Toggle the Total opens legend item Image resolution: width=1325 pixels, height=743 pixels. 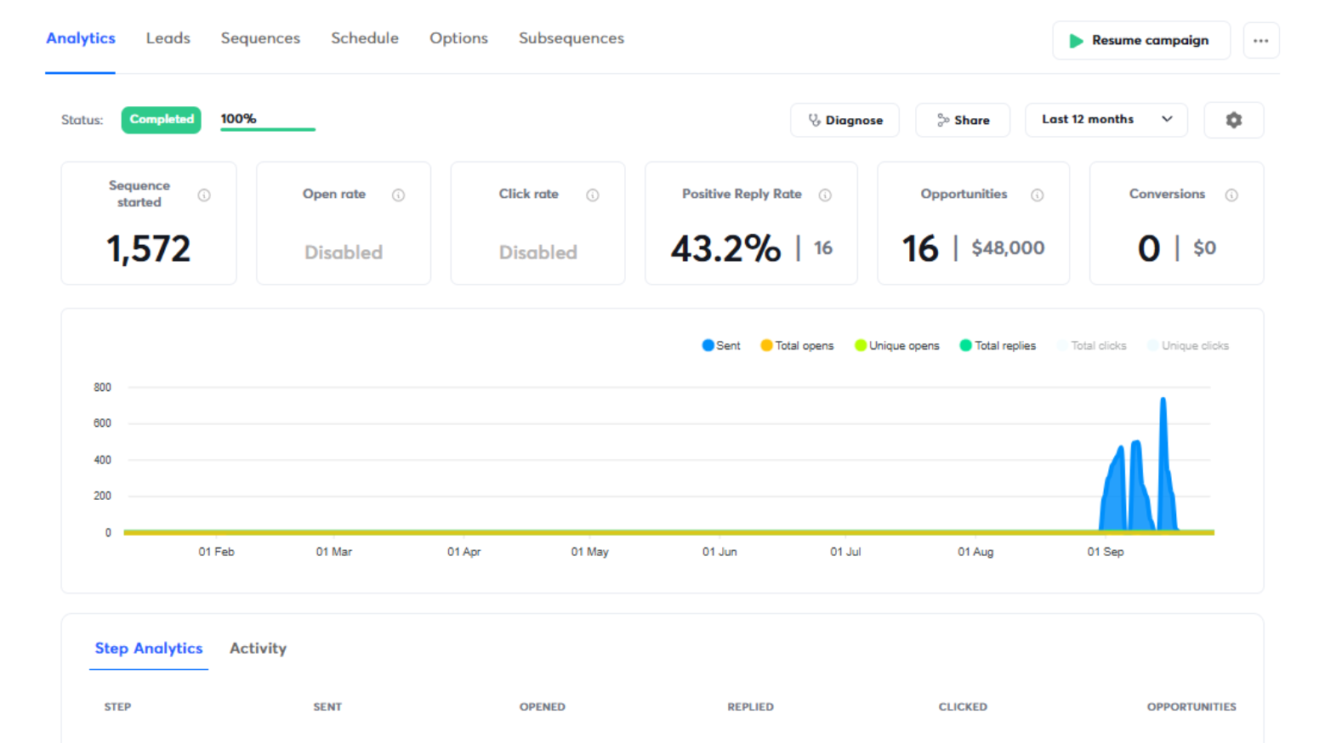point(796,345)
